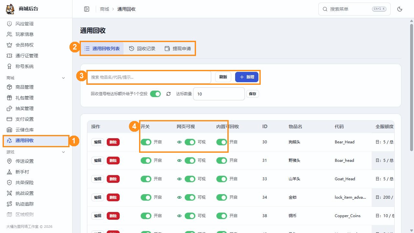Select 通用回收 in the sidebar menu
Viewport: 414px width, 233px height.
point(36,140)
